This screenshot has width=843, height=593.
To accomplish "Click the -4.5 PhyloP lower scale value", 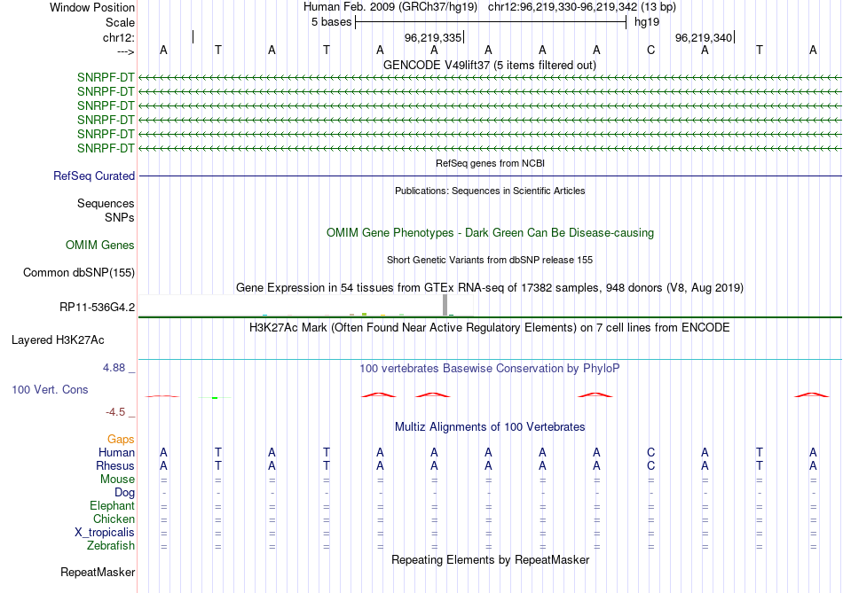I will pyautogui.click(x=115, y=412).
